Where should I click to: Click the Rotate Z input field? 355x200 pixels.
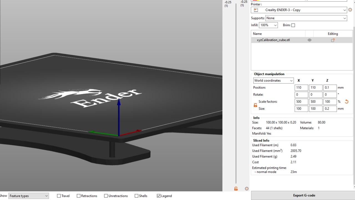pyautogui.click(x=330, y=95)
